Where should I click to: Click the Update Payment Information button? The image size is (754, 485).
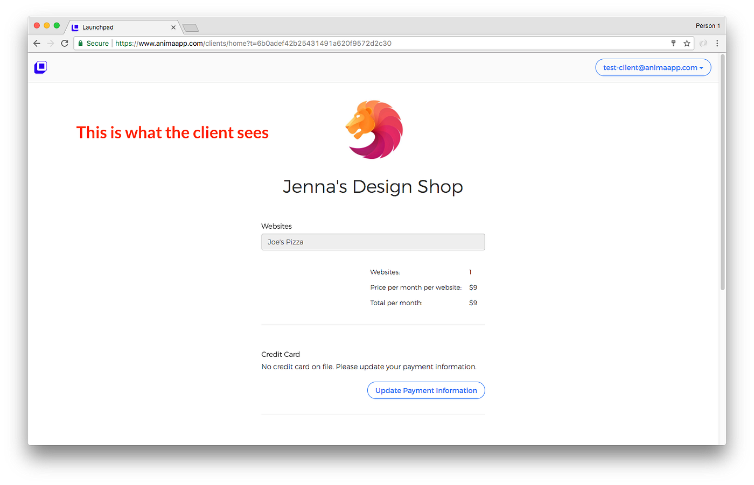pos(426,390)
